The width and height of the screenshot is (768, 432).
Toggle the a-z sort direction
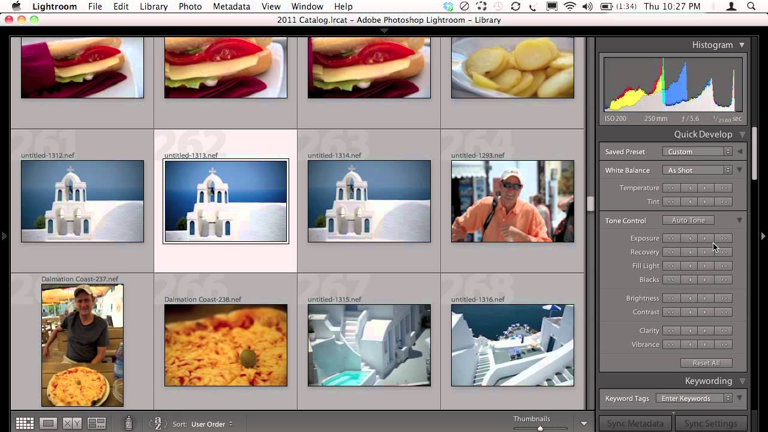click(158, 424)
